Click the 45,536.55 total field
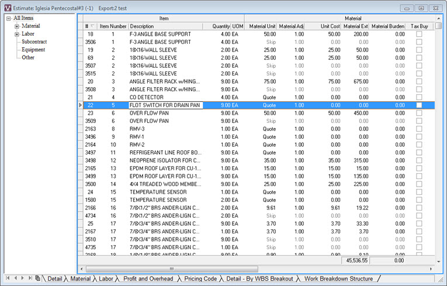 355,260
